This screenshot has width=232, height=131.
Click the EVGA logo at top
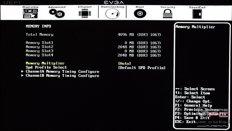tap(114, 2)
